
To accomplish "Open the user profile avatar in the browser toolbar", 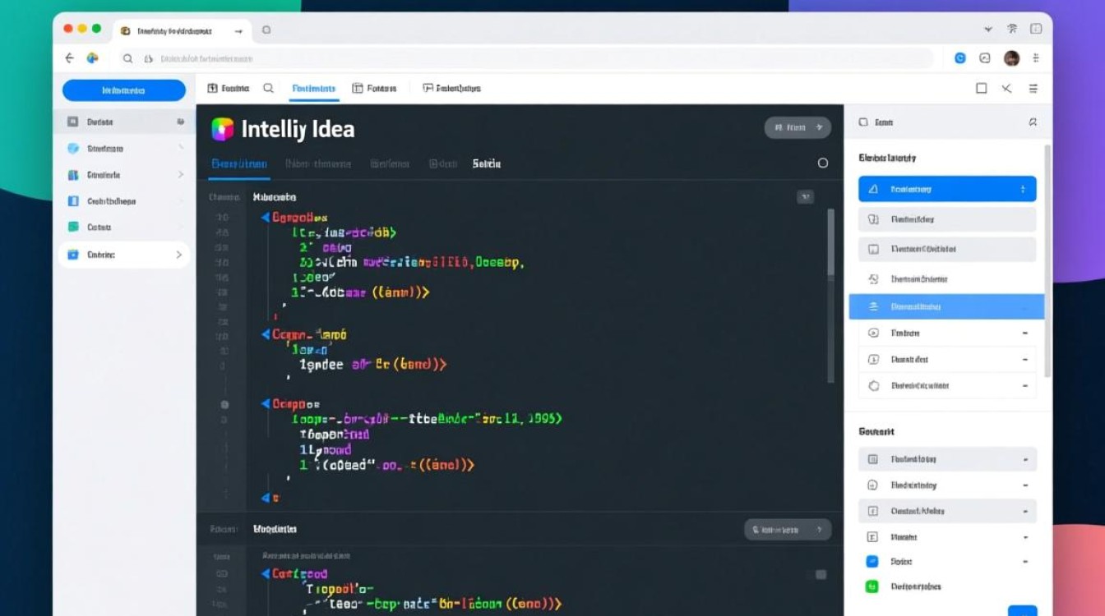I will (1011, 58).
